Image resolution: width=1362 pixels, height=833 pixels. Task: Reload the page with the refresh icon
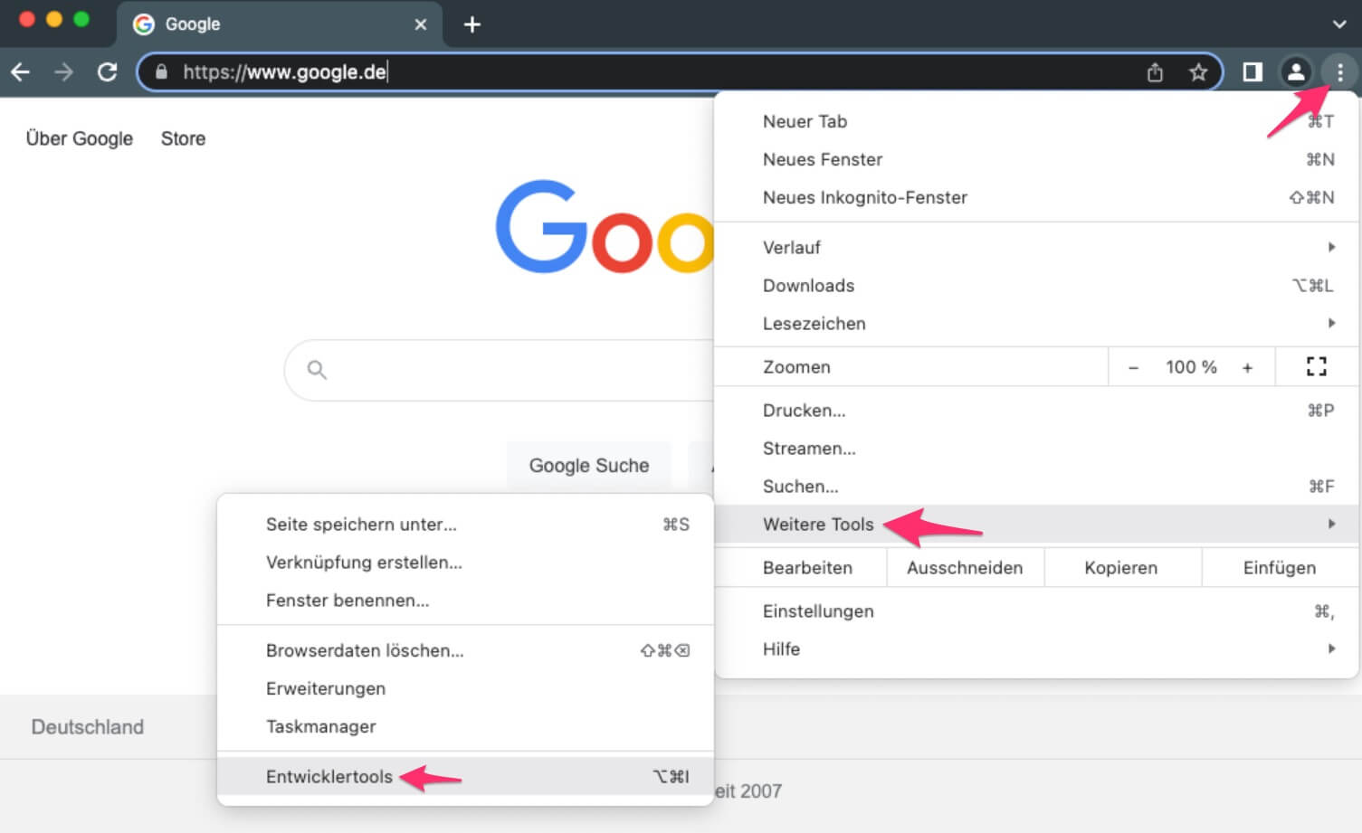coord(107,71)
